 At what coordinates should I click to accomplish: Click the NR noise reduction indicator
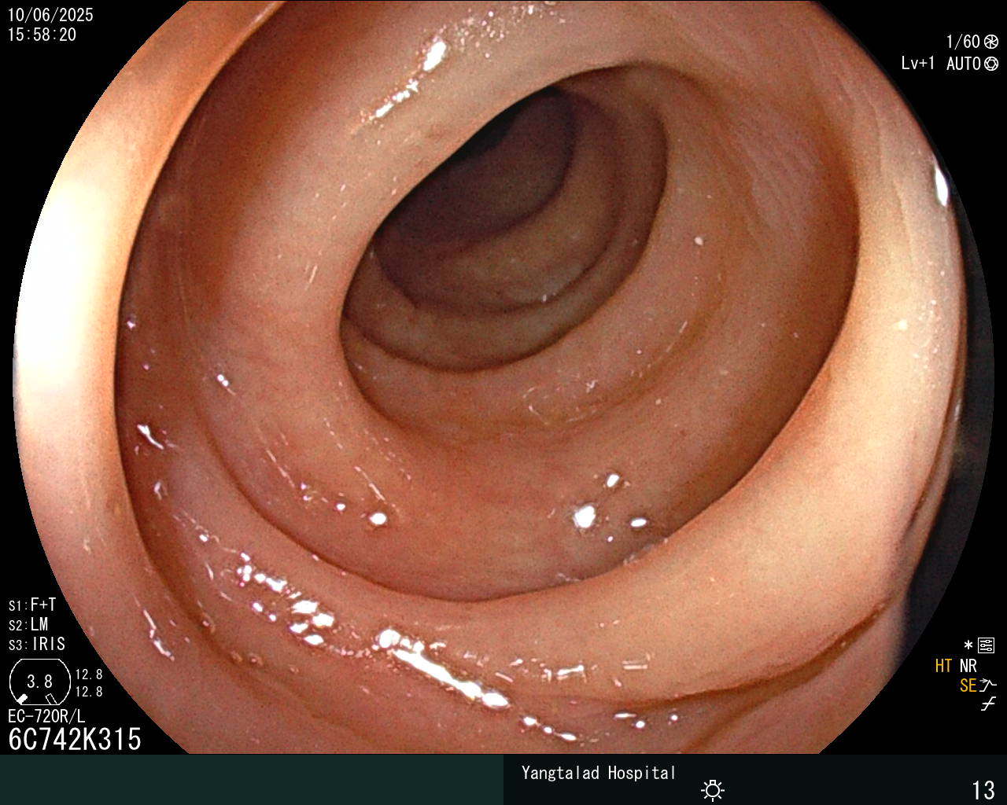[968, 666]
